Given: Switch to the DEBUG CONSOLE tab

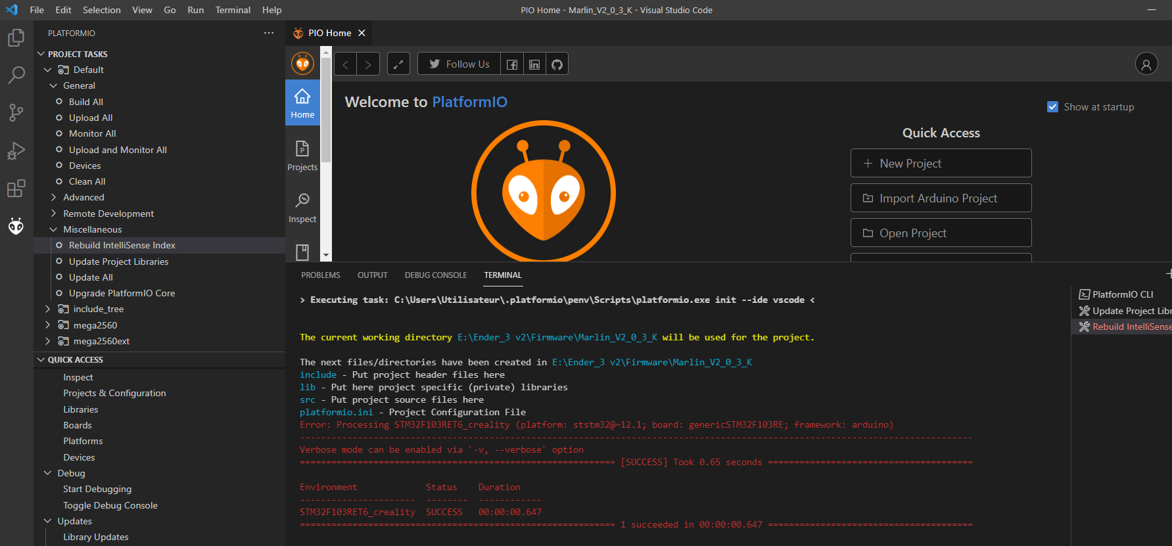Looking at the screenshot, I should [436, 275].
